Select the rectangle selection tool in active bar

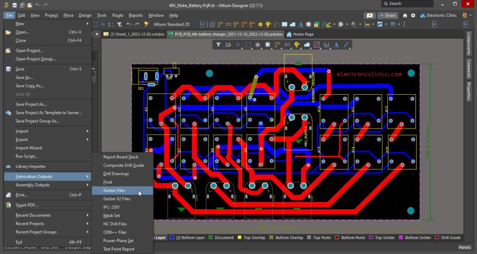tap(248, 45)
